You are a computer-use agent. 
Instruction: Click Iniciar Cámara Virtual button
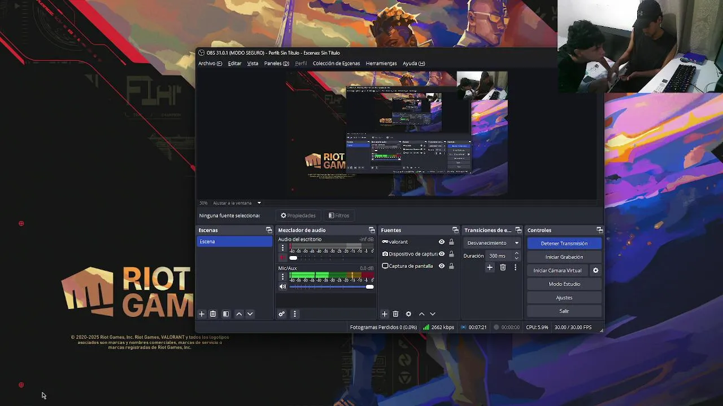coord(558,271)
